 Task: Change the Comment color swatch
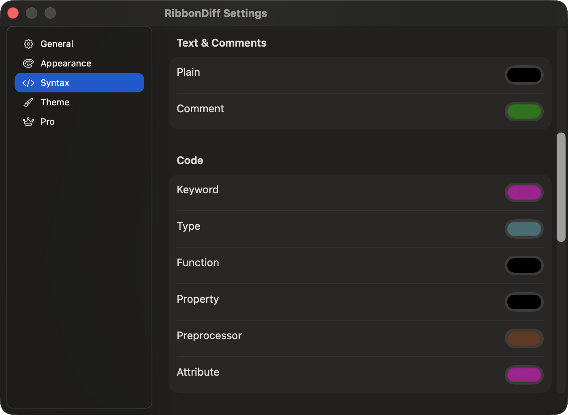click(x=524, y=111)
